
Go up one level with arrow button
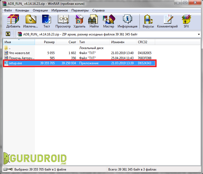click(x=8, y=34)
